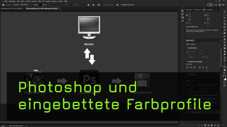Select the Move tool in toolbar
The height and width of the screenshot is (127, 227).
click(x=225, y=12)
